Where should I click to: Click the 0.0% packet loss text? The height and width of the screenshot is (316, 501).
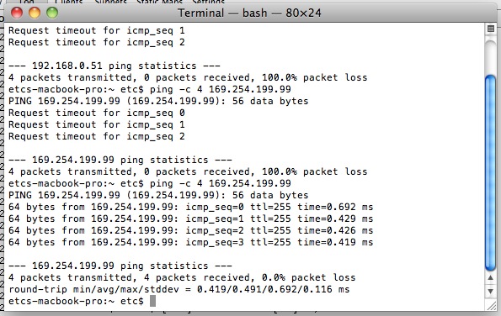point(309,277)
